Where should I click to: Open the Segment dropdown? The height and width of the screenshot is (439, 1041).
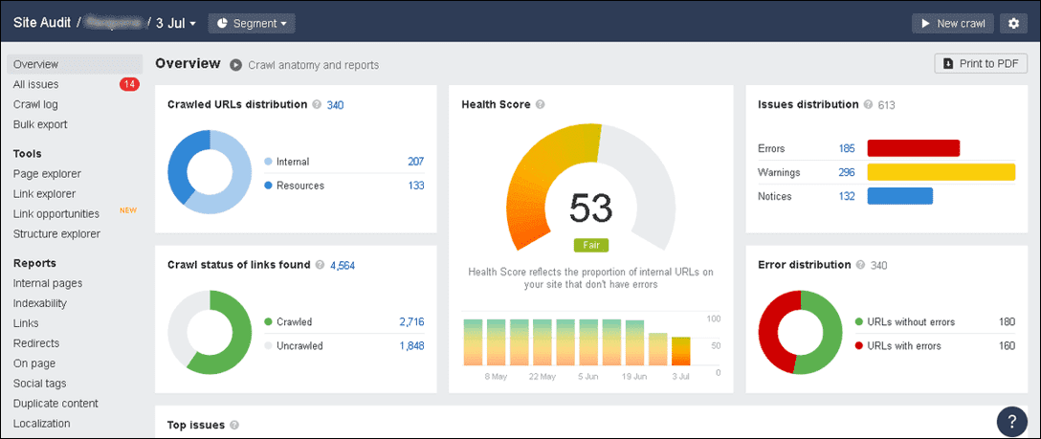pos(252,23)
